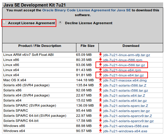Image resolution: width=165 pixels, height=135 pixels.
Task: Download jdk-7u21-solaris-sparcv9.tar.Z link
Action: (128, 116)
